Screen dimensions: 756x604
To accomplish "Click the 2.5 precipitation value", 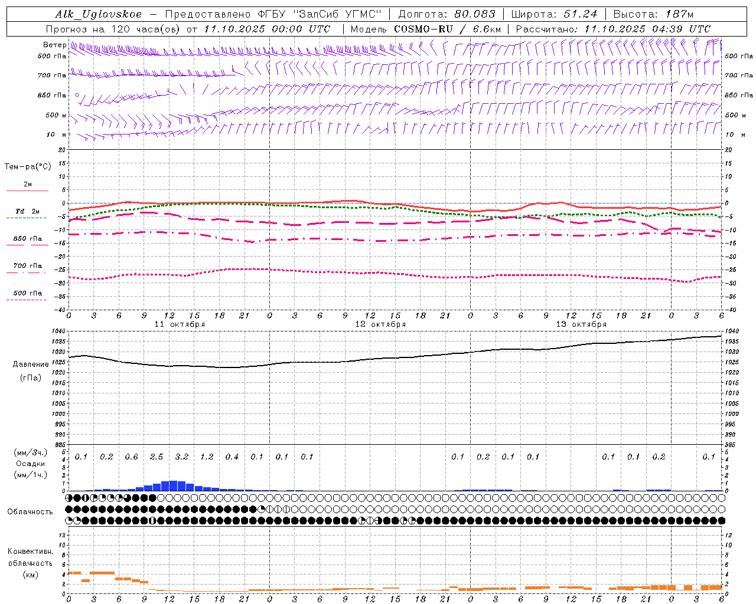I will [157, 457].
